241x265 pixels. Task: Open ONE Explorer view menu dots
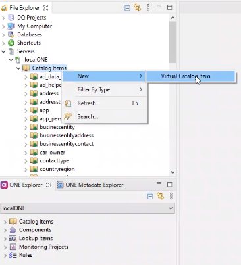coord(171,196)
